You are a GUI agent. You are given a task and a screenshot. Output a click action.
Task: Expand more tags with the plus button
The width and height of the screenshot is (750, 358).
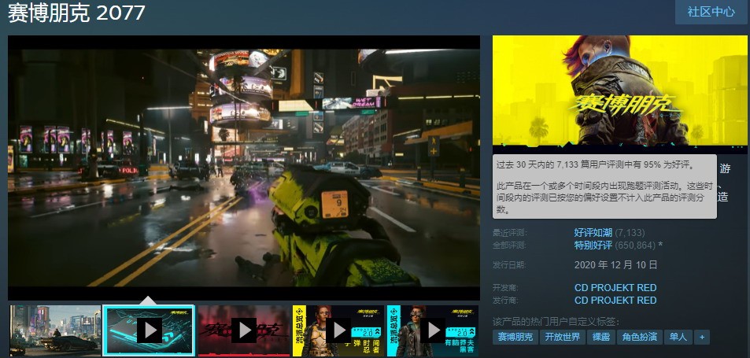click(x=701, y=337)
